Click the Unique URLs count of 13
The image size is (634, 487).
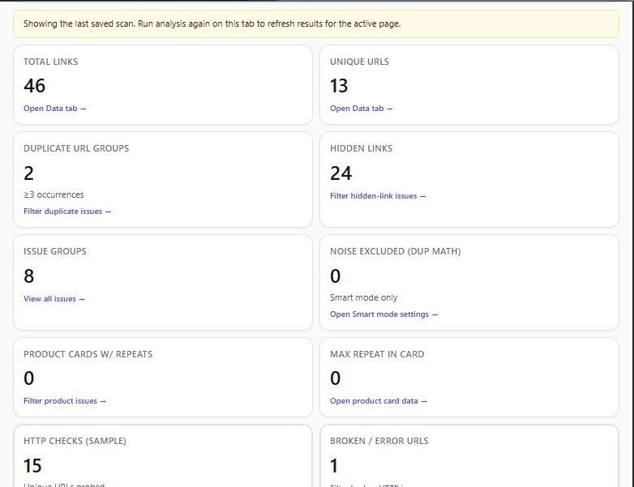(x=339, y=86)
